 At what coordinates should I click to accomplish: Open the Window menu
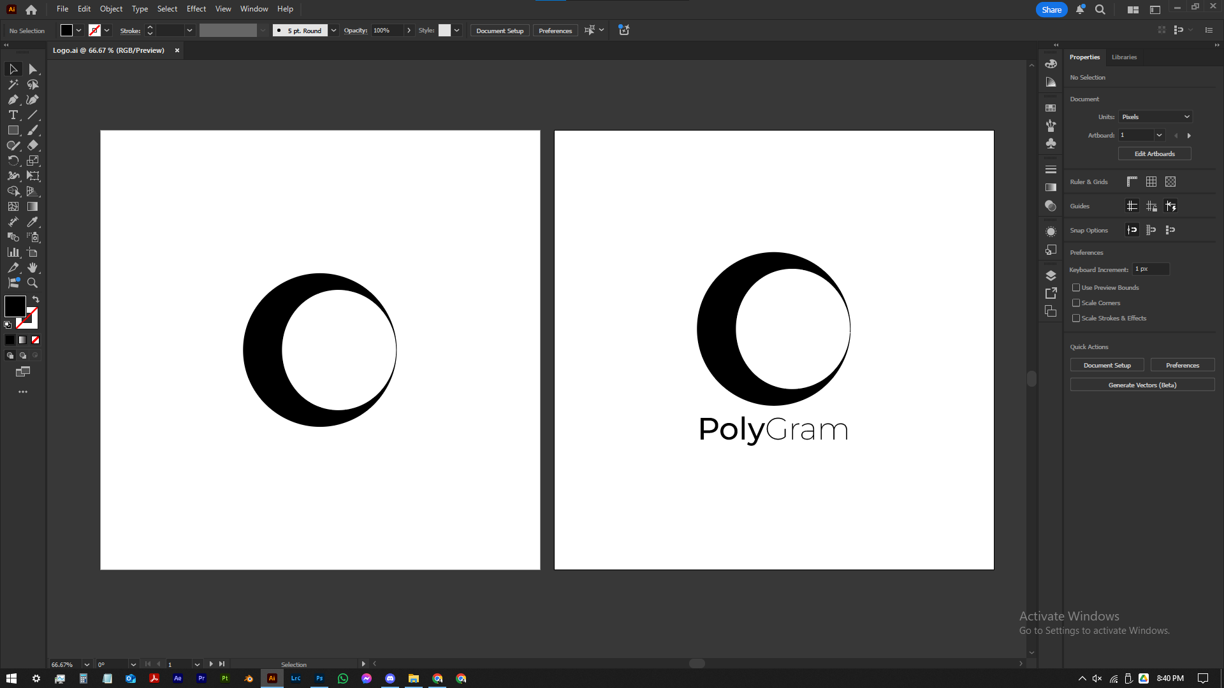pyautogui.click(x=254, y=9)
